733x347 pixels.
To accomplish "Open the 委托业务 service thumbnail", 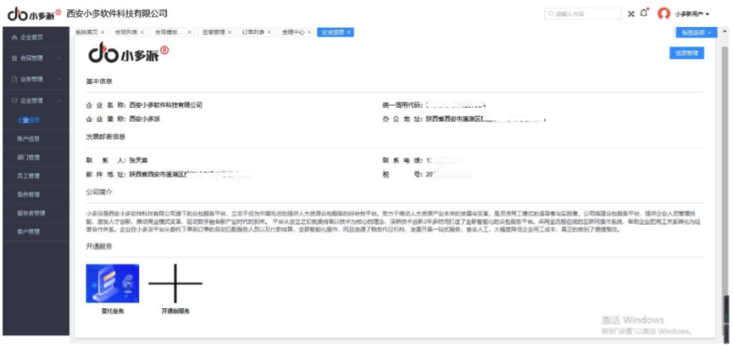I will [112, 283].
